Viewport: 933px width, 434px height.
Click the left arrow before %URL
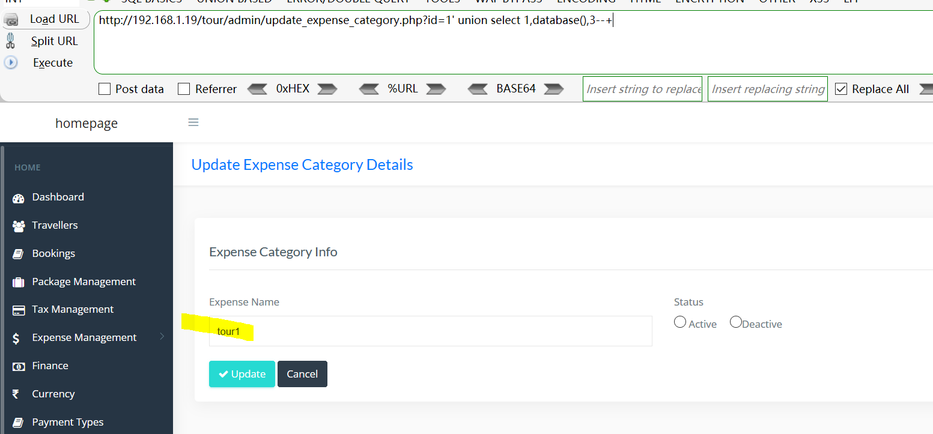369,89
